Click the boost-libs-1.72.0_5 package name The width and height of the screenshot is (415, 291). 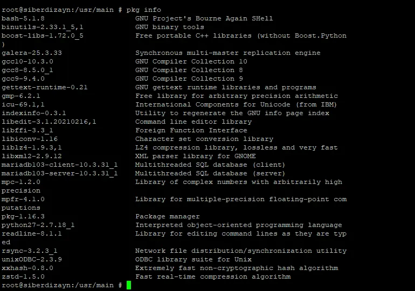coord(43,36)
